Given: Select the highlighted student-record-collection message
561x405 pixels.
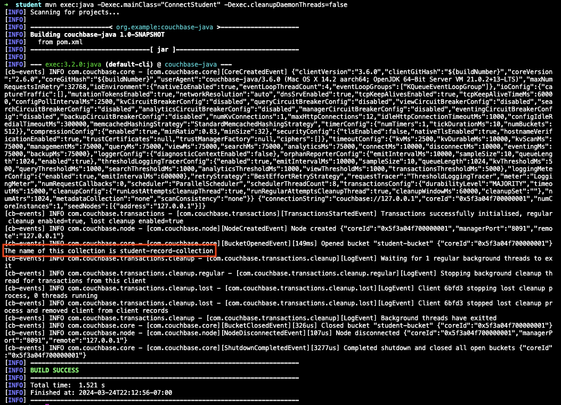Looking at the screenshot, I should (107, 250).
